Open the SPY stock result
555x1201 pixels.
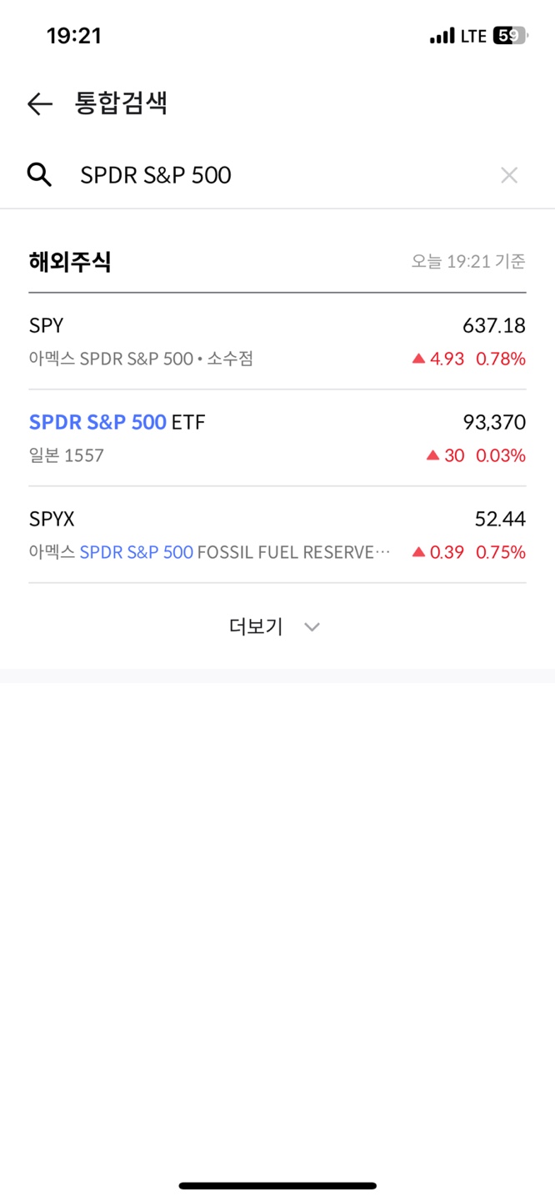[x=277, y=341]
